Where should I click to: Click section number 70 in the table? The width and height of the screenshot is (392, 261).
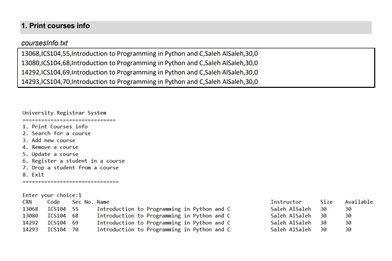(x=75, y=229)
